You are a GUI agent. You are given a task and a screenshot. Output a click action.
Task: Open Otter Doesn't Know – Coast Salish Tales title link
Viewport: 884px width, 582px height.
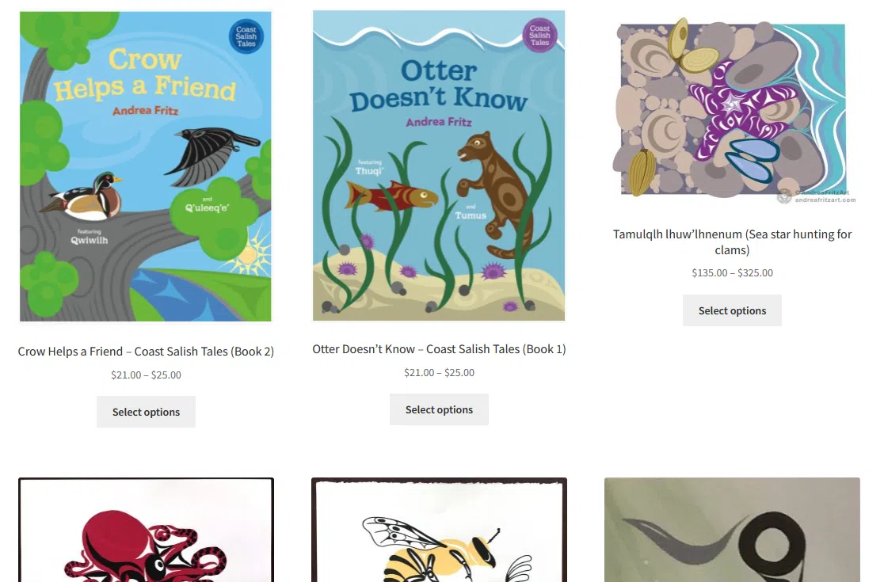[439, 349]
